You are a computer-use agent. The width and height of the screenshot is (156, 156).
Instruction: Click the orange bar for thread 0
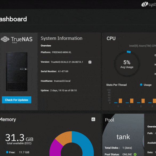point(120,101)
